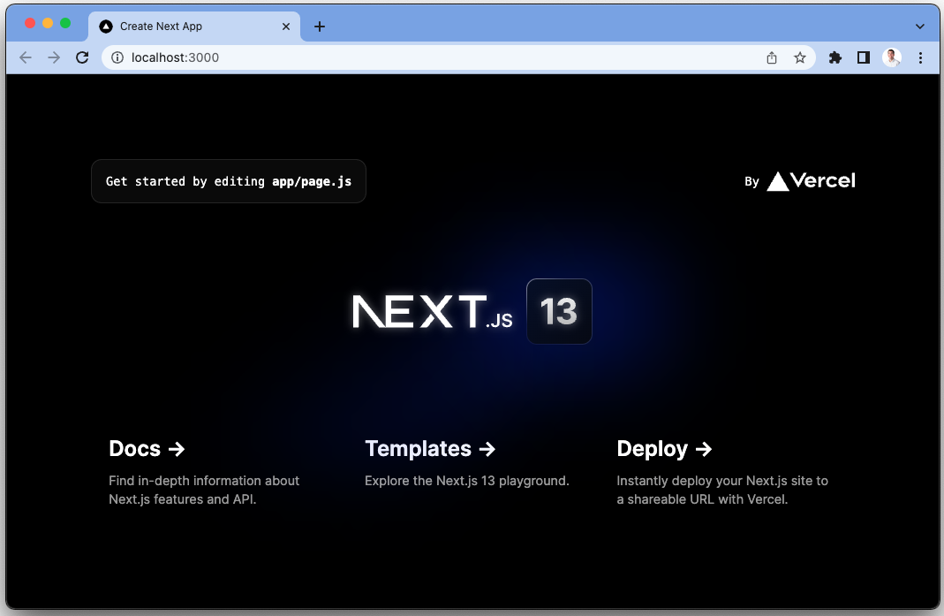Click the Nextjs favicon on the tab

(105, 27)
